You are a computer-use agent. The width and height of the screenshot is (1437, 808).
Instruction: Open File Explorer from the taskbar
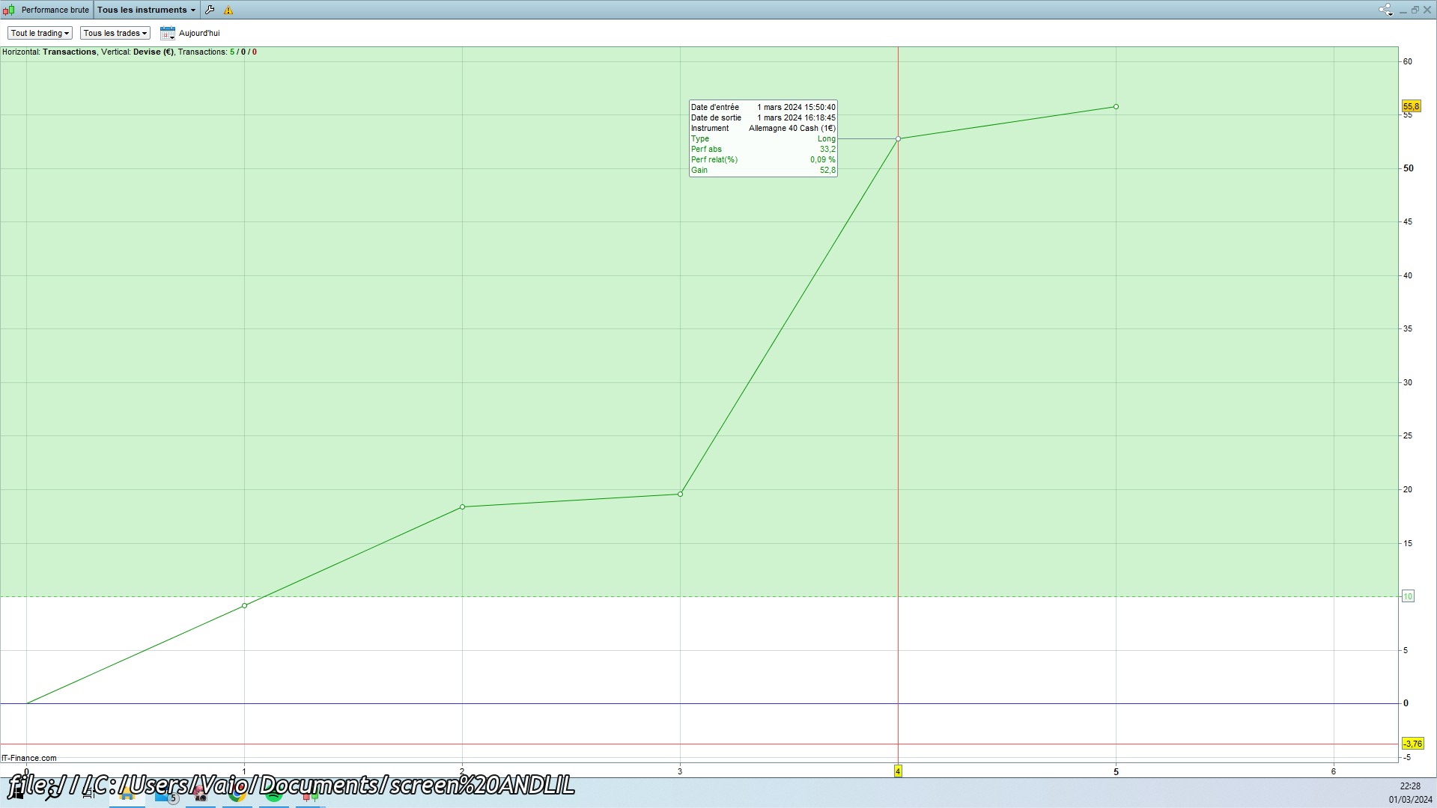click(x=127, y=795)
